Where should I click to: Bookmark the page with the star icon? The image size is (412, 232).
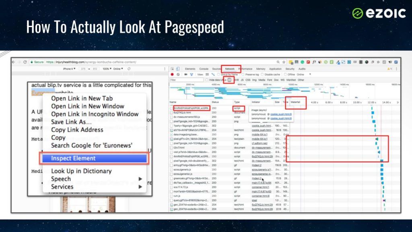284,62
